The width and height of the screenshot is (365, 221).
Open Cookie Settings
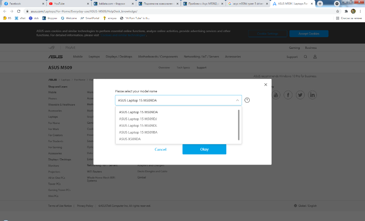(x=268, y=33)
